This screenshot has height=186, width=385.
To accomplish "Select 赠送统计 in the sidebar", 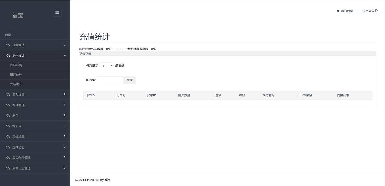I will click(x=16, y=75).
